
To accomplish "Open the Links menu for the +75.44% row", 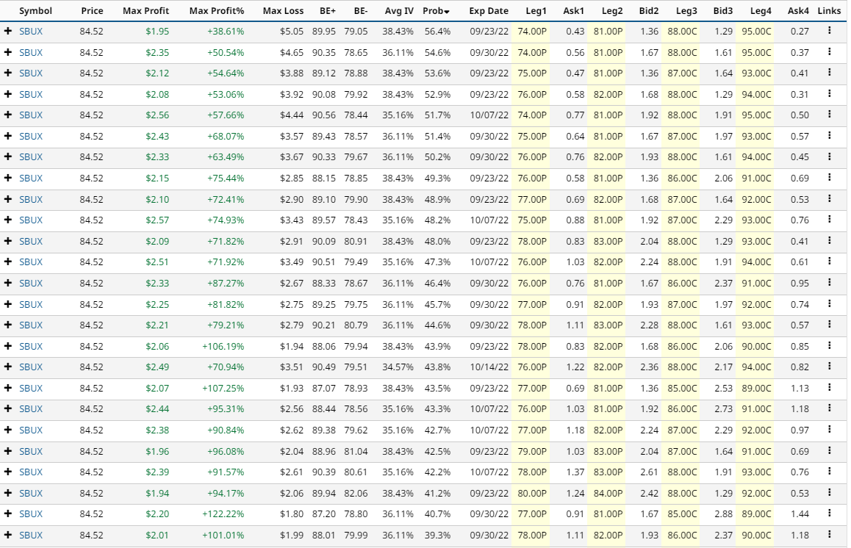I will pos(829,178).
